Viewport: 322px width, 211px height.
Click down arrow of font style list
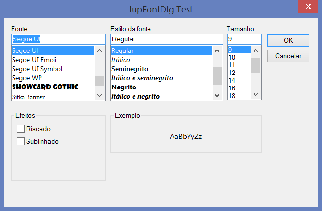217,95
